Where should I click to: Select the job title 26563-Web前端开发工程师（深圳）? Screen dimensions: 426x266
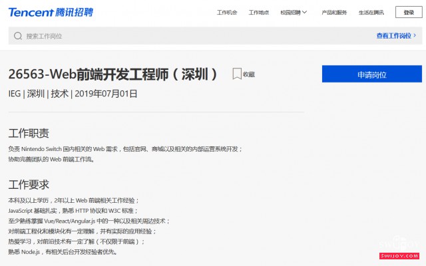[113, 74]
